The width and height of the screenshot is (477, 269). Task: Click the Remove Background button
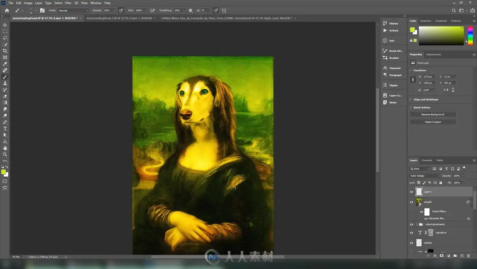click(x=433, y=114)
